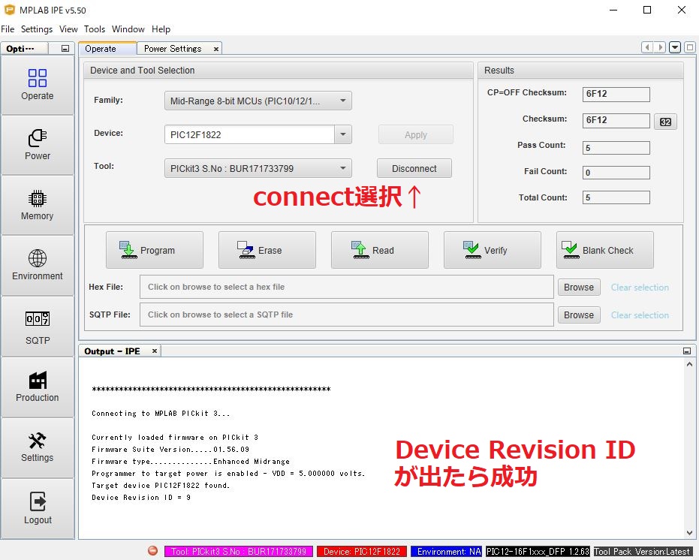This screenshot has height=560, width=699.
Task: Open the Operate sidebar panel
Action: (x=38, y=85)
